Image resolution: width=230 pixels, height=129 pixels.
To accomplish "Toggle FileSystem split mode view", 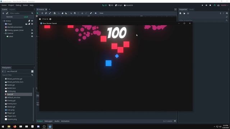I will (32, 71).
